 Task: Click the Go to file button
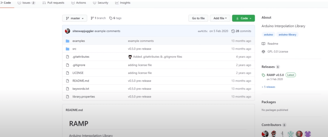[x=198, y=18]
